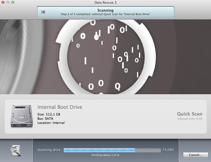Click the Cancel... button
Viewport: 211px width, 162px height.
pos(196,155)
